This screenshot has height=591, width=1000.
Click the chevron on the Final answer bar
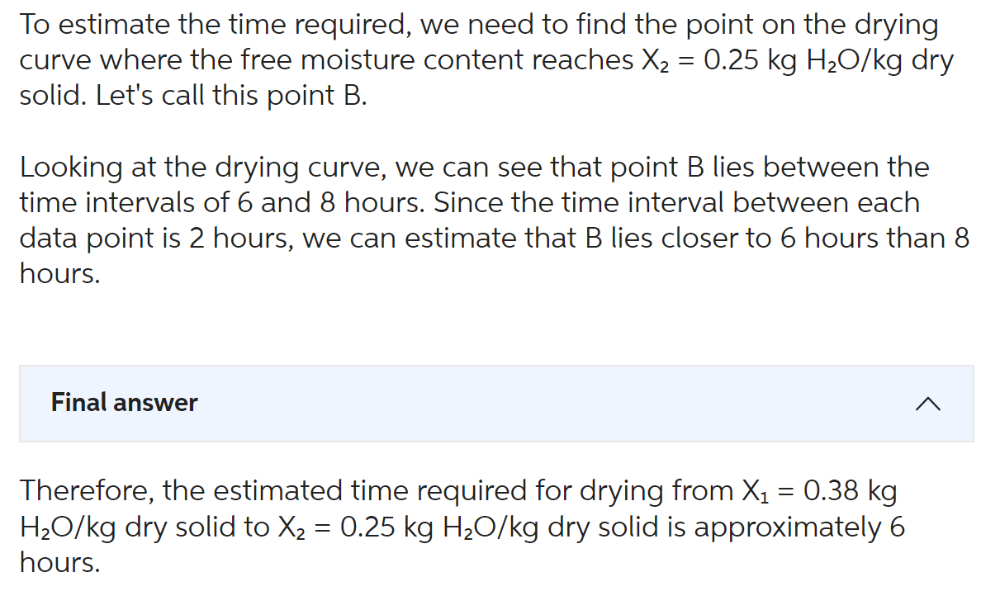click(x=930, y=404)
